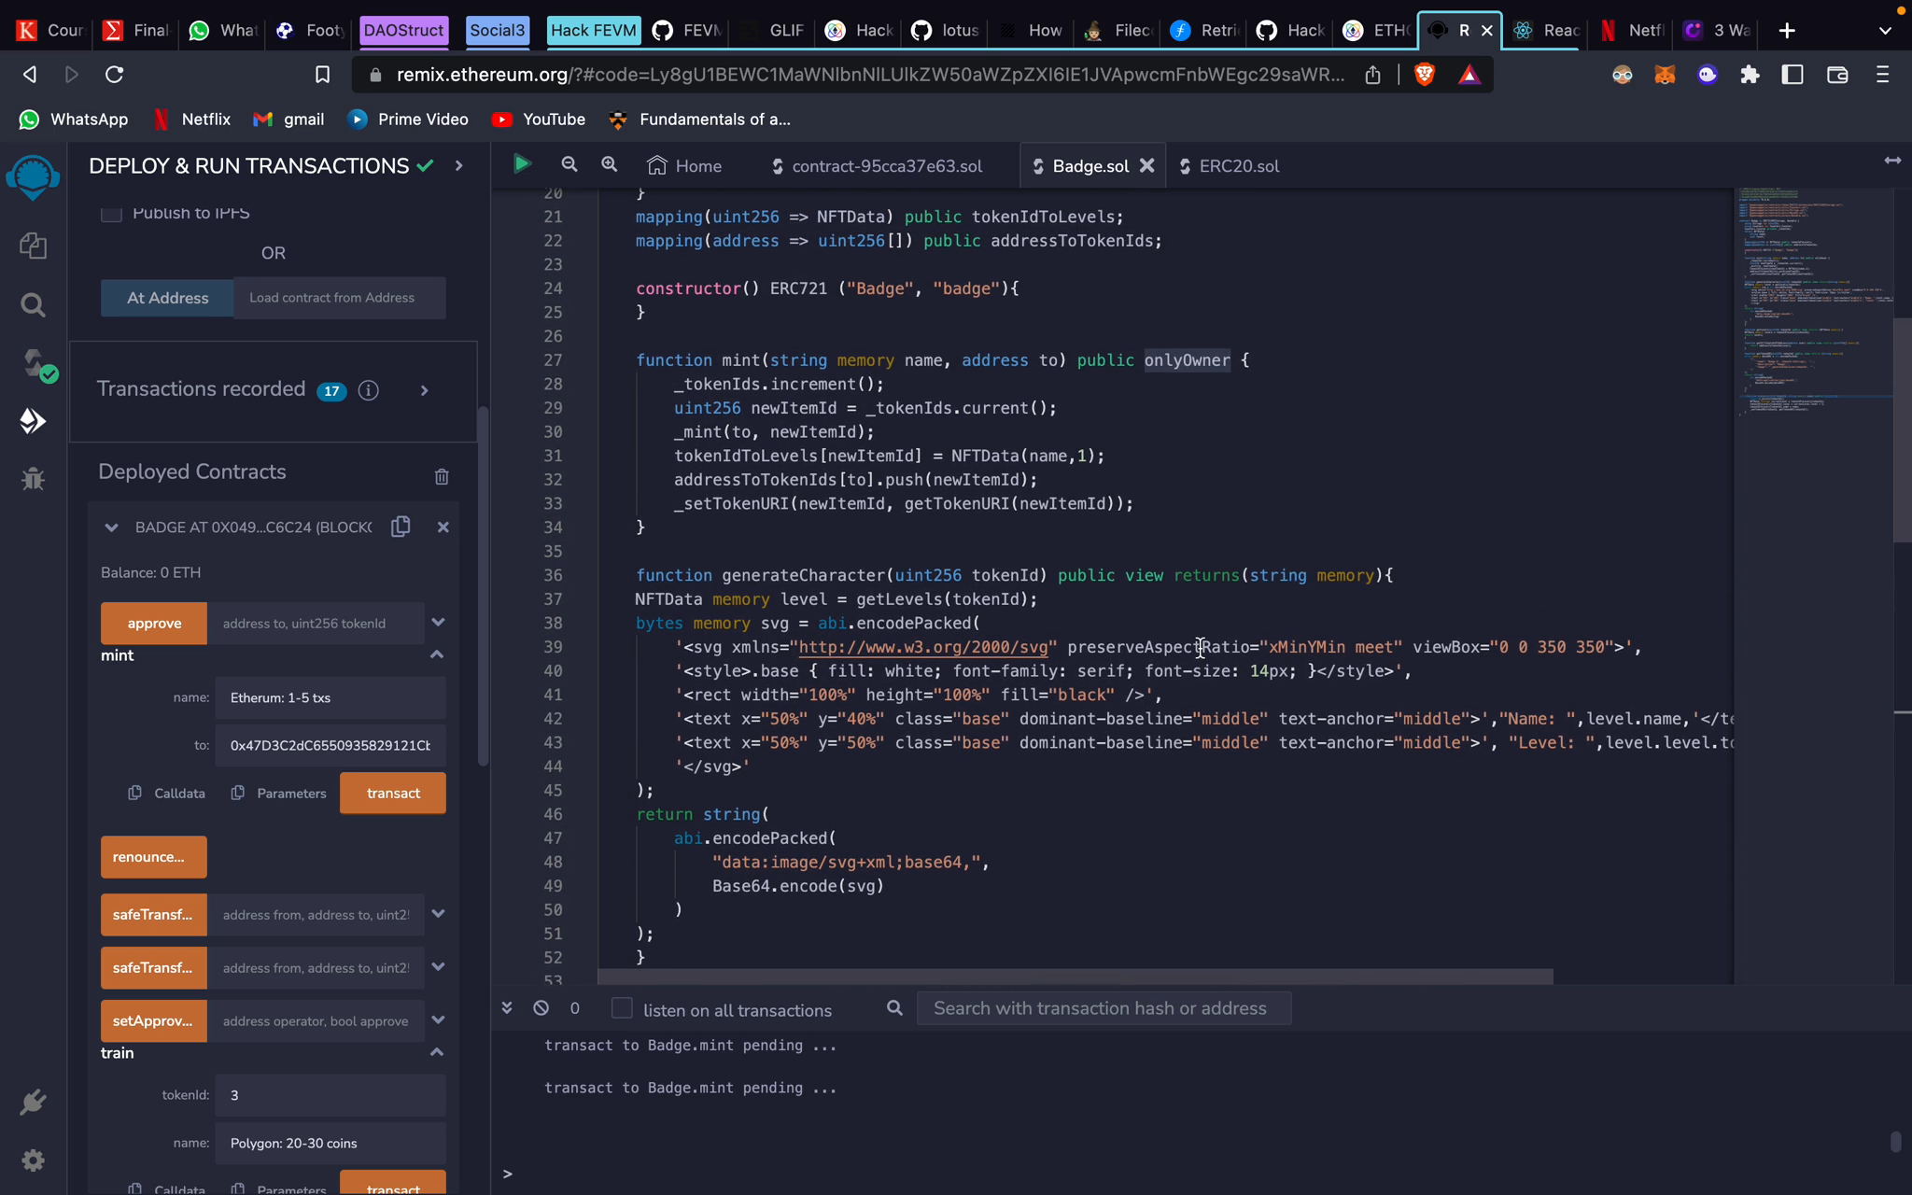Screen dimensions: 1912x1195
Task: Click the editor horizontal scrollbar
Action: pos(1075,977)
